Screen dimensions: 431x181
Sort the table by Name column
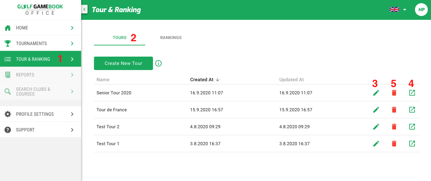(x=103, y=80)
